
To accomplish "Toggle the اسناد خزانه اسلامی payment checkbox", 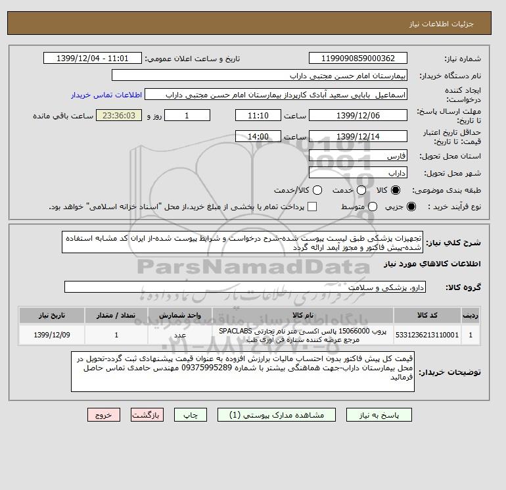I will click(x=312, y=207).
